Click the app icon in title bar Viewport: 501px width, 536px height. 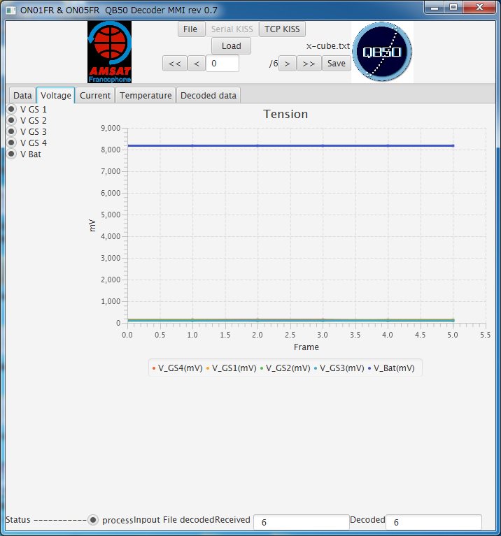[x=10, y=10]
